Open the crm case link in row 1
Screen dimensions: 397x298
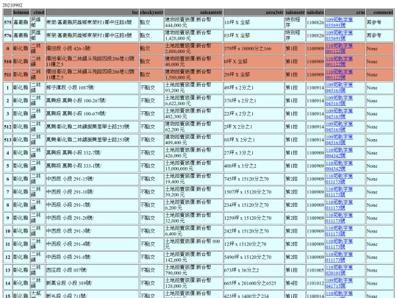[339, 88]
